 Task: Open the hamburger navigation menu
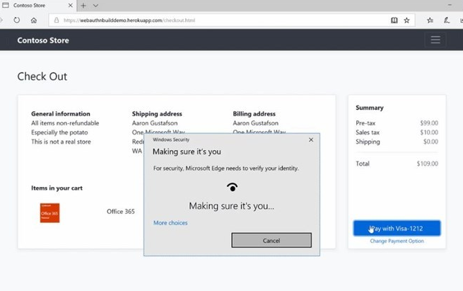(x=435, y=40)
